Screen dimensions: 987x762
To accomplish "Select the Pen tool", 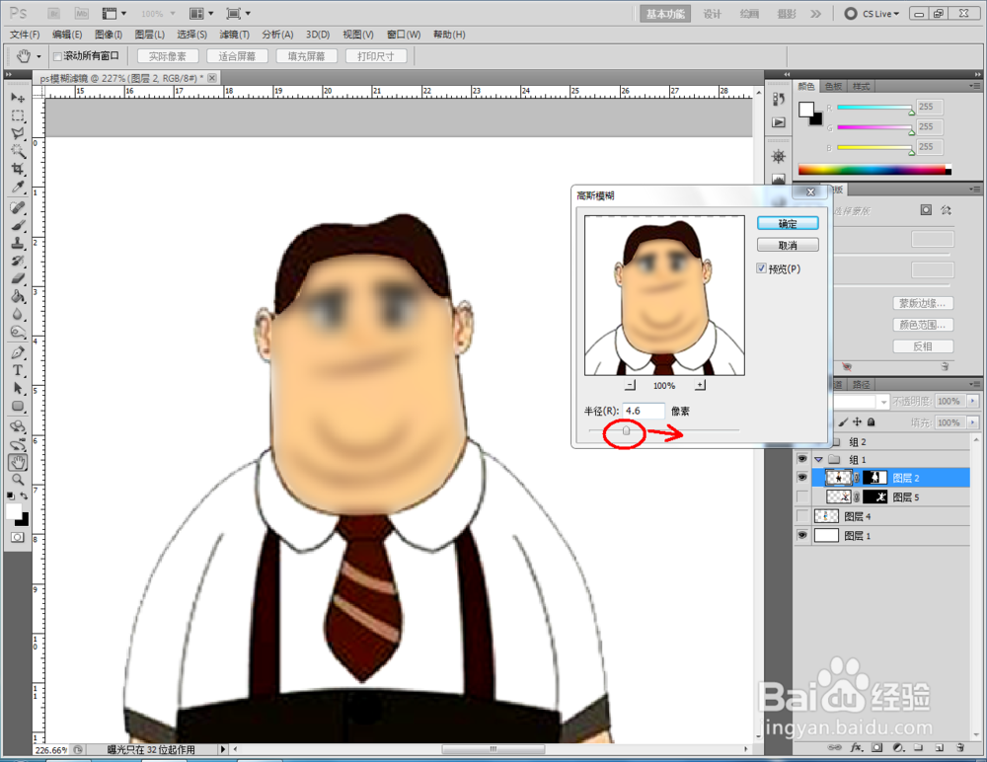I will [x=18, y=352].
